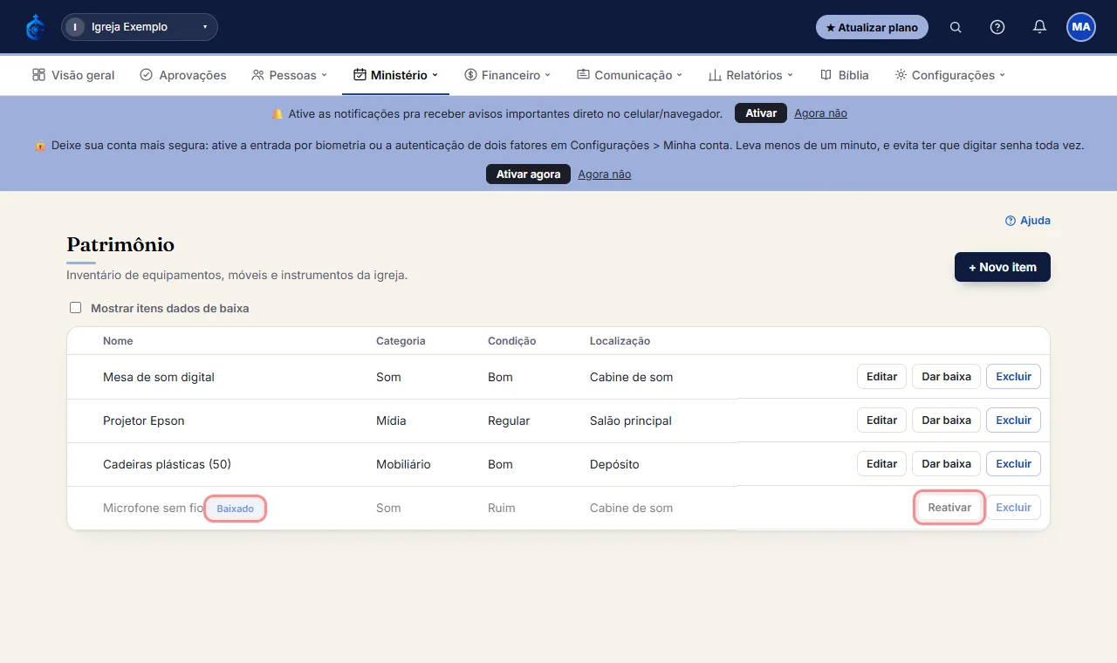Select the Mesa de som digital name cell
The width and height of the screenshot is (1117, 663).
click(159, 377)
